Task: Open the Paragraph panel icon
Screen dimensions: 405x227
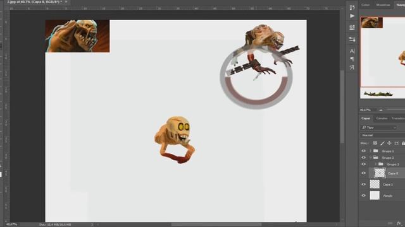Action: pos(352,59)
